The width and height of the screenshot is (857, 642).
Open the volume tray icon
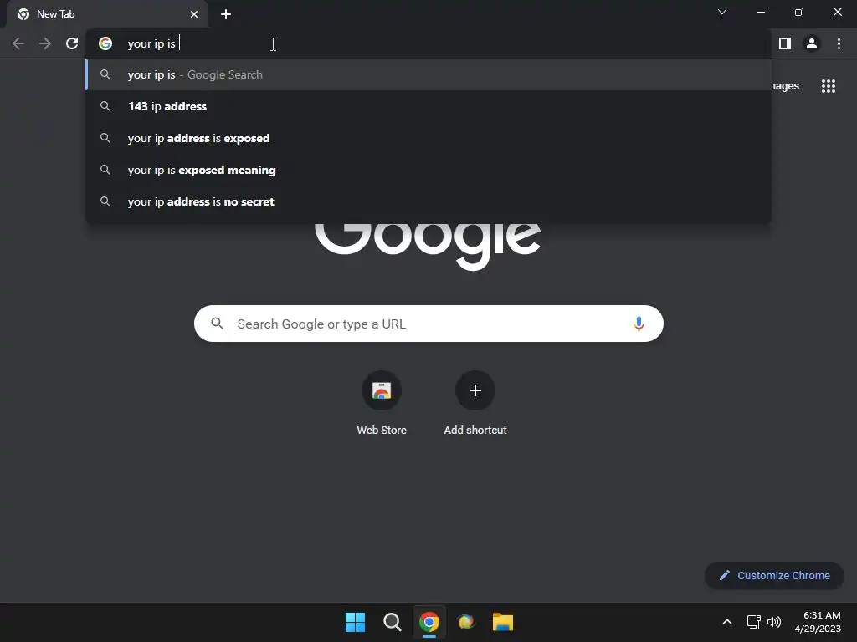tap(774, 622)
